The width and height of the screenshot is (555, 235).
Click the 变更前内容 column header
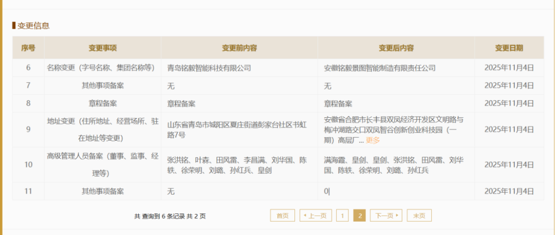click(239, 48)
